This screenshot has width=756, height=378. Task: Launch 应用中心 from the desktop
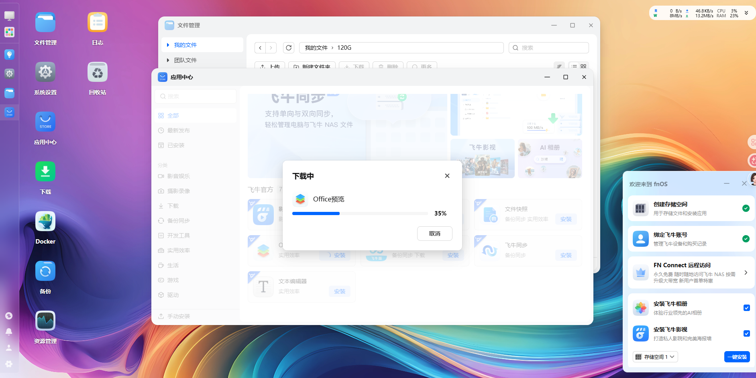[x=45, y=122]
